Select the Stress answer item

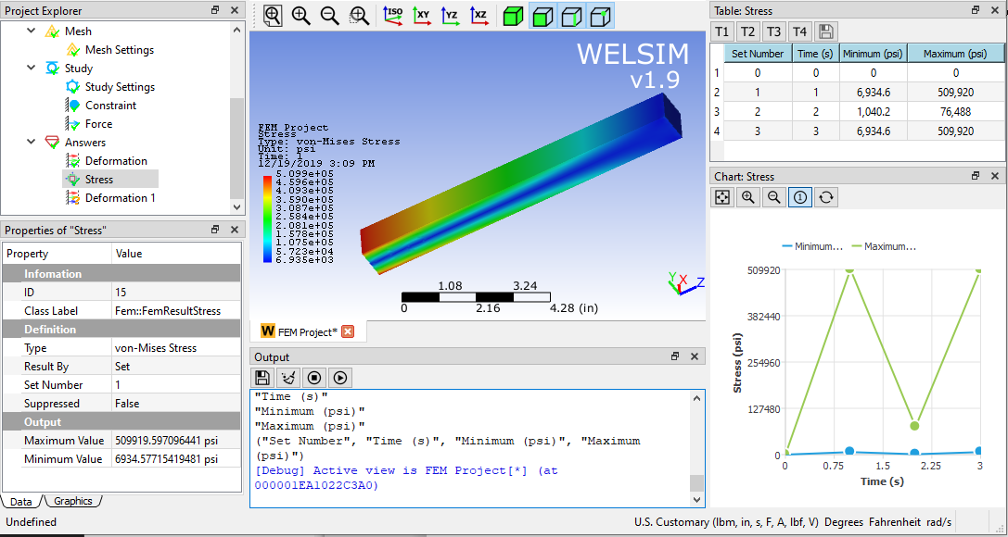(99, 180)
